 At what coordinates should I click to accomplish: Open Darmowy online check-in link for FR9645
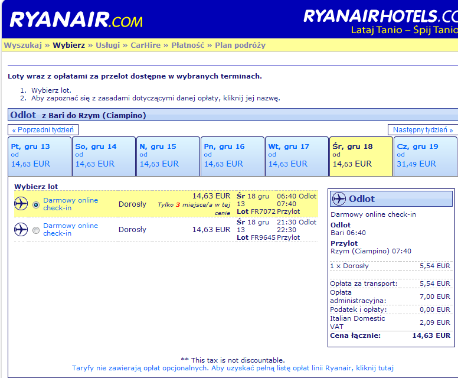pos(70,230)
